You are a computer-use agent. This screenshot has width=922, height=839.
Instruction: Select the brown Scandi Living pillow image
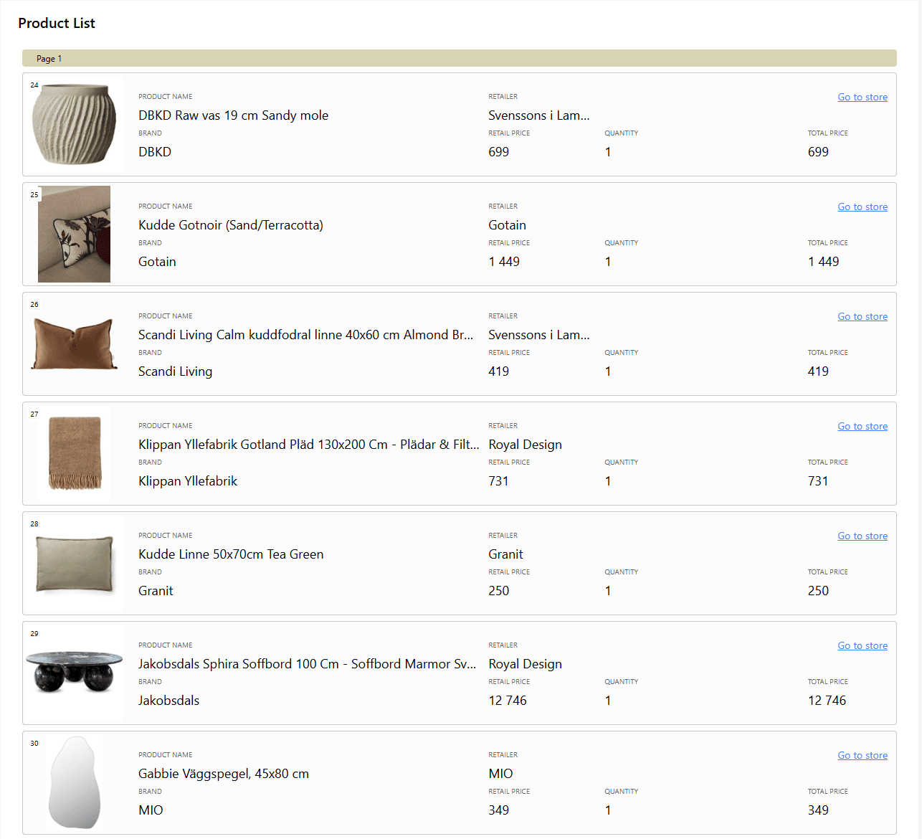coord(74,344)
